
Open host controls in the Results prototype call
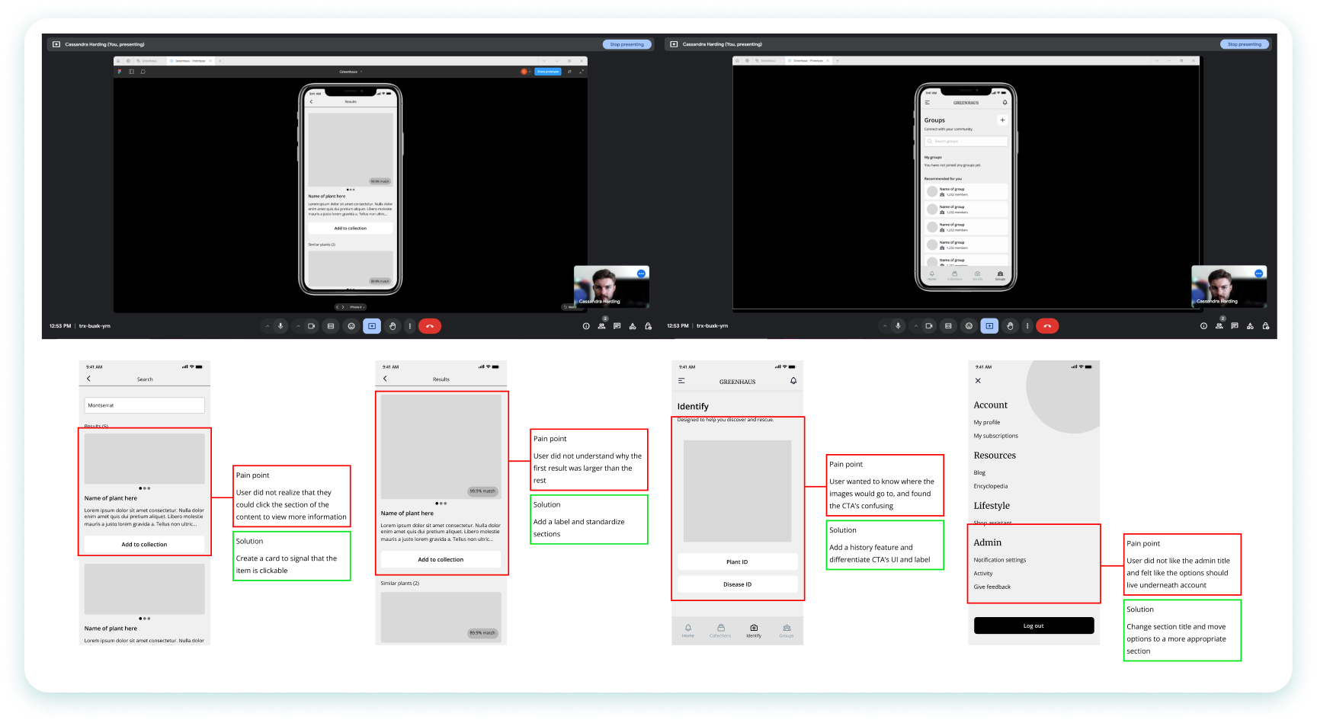[x=648, y=326]
